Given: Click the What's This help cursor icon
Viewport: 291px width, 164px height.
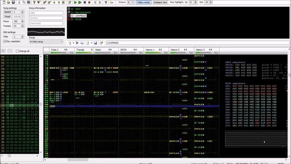Looking at the screenshot, I should [x=39, y=2].
